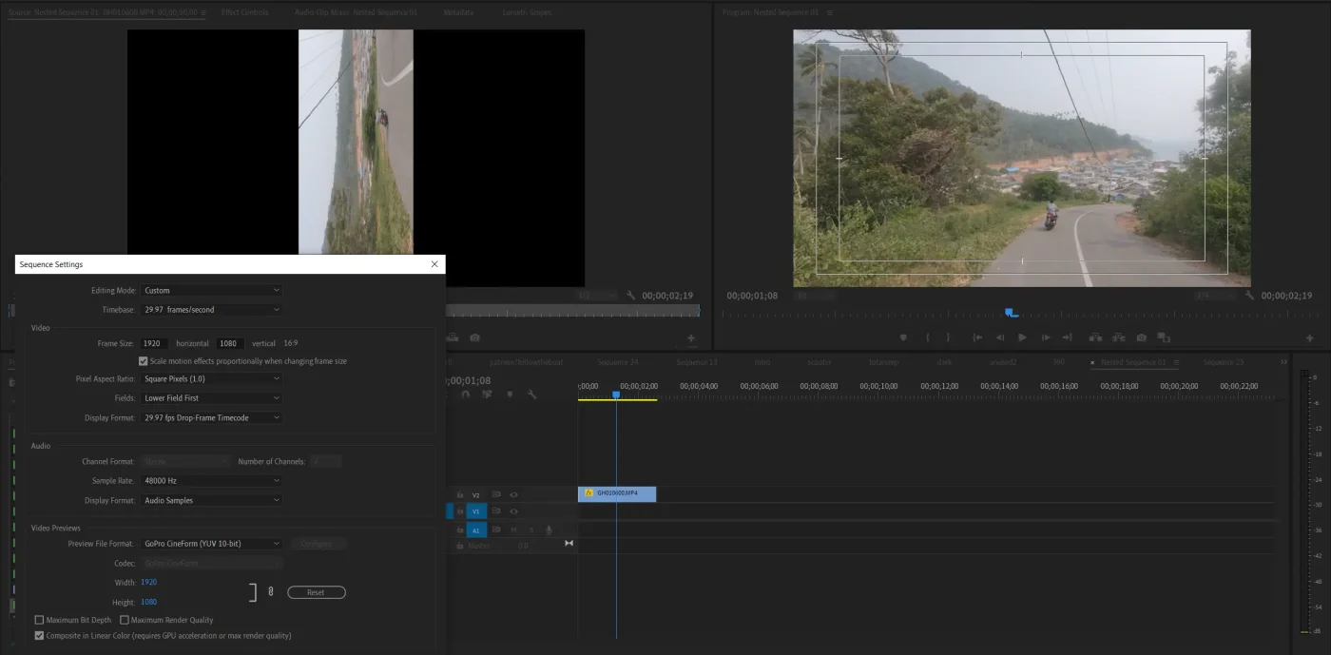
Task: Enable the Maximum Bit Depth checkbox
Action: point(39,620)
